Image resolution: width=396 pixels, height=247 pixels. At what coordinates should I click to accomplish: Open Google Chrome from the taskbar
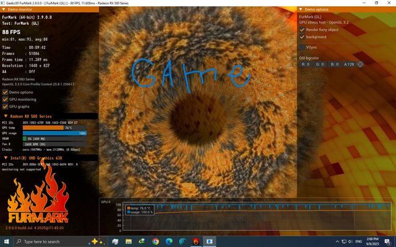(155, 241)
